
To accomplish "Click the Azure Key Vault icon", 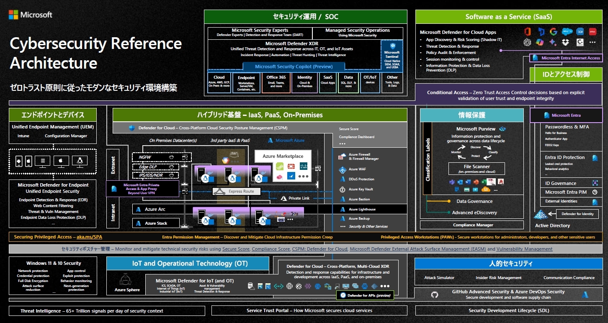I will (342, 189).
